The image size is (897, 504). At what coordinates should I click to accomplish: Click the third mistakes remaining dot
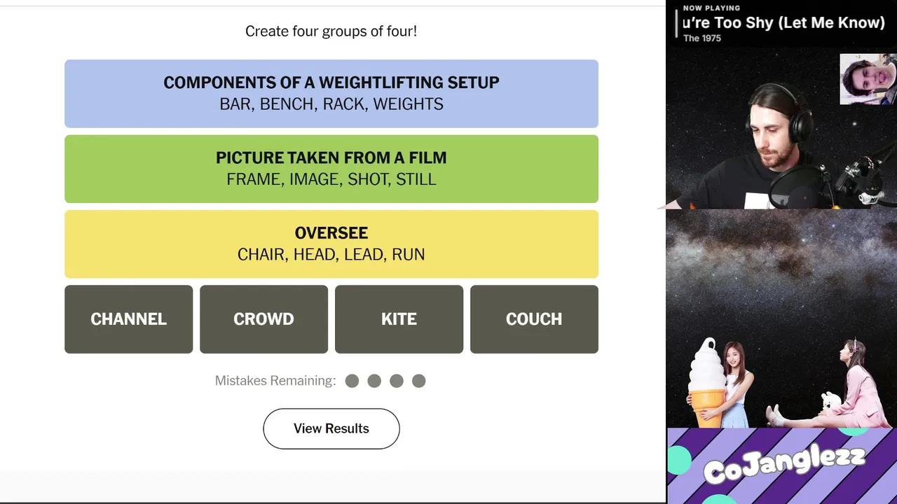pos(397,381)
